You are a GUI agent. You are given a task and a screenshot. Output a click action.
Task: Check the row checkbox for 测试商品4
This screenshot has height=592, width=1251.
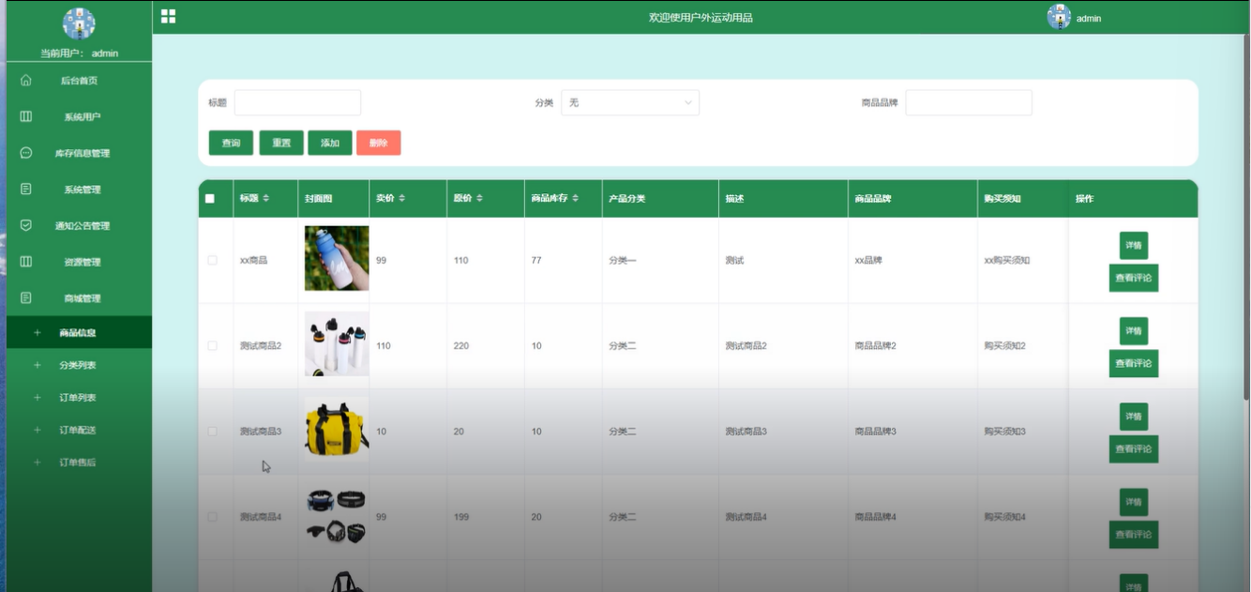point(212,517)
